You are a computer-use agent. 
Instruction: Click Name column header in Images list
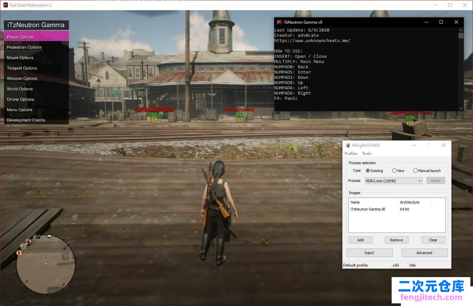pyautogui.click(x=373, y=202)
